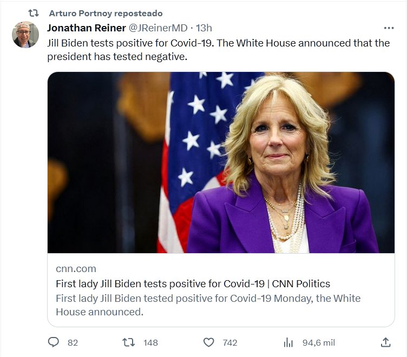Click the cnn.com source domain
The width and height of the screenshot is (407, 357).
[x=76, y=269]
